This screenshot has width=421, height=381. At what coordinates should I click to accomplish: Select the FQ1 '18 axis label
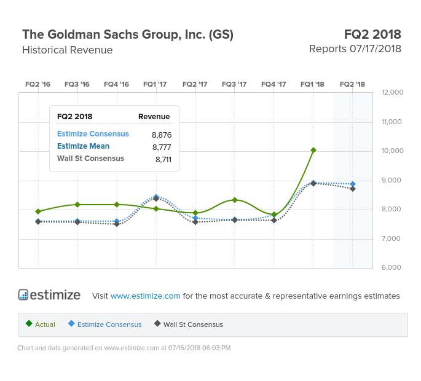(313, 84)
